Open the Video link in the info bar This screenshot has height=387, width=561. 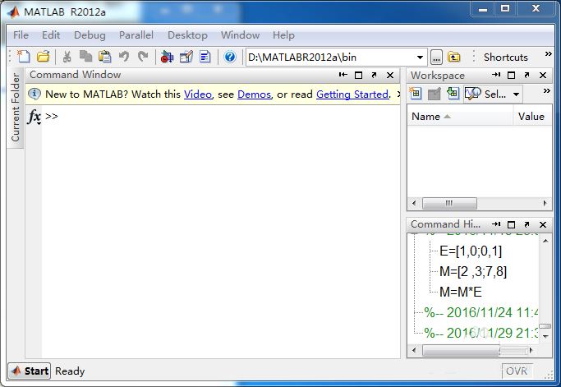[198, 94]
